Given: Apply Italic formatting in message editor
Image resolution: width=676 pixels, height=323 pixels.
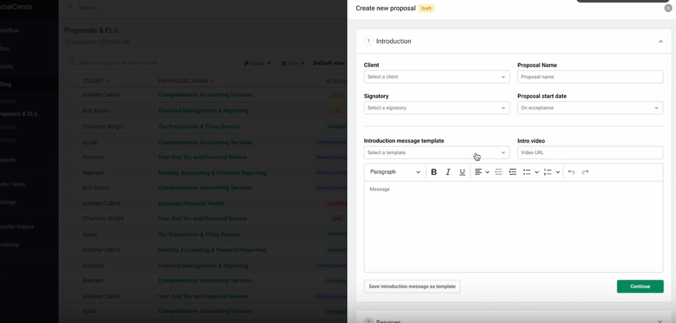Looking at the screenshot, I should coord(448,172).
